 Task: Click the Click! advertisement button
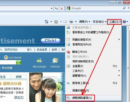coord(50,41)
